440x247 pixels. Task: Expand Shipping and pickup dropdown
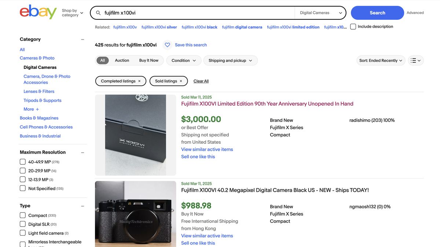coord(231,61)
